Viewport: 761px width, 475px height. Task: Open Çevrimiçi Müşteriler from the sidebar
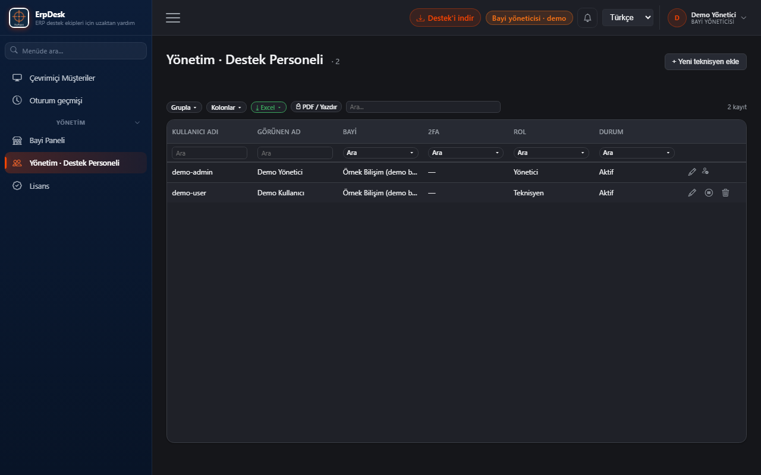point(76,78)
